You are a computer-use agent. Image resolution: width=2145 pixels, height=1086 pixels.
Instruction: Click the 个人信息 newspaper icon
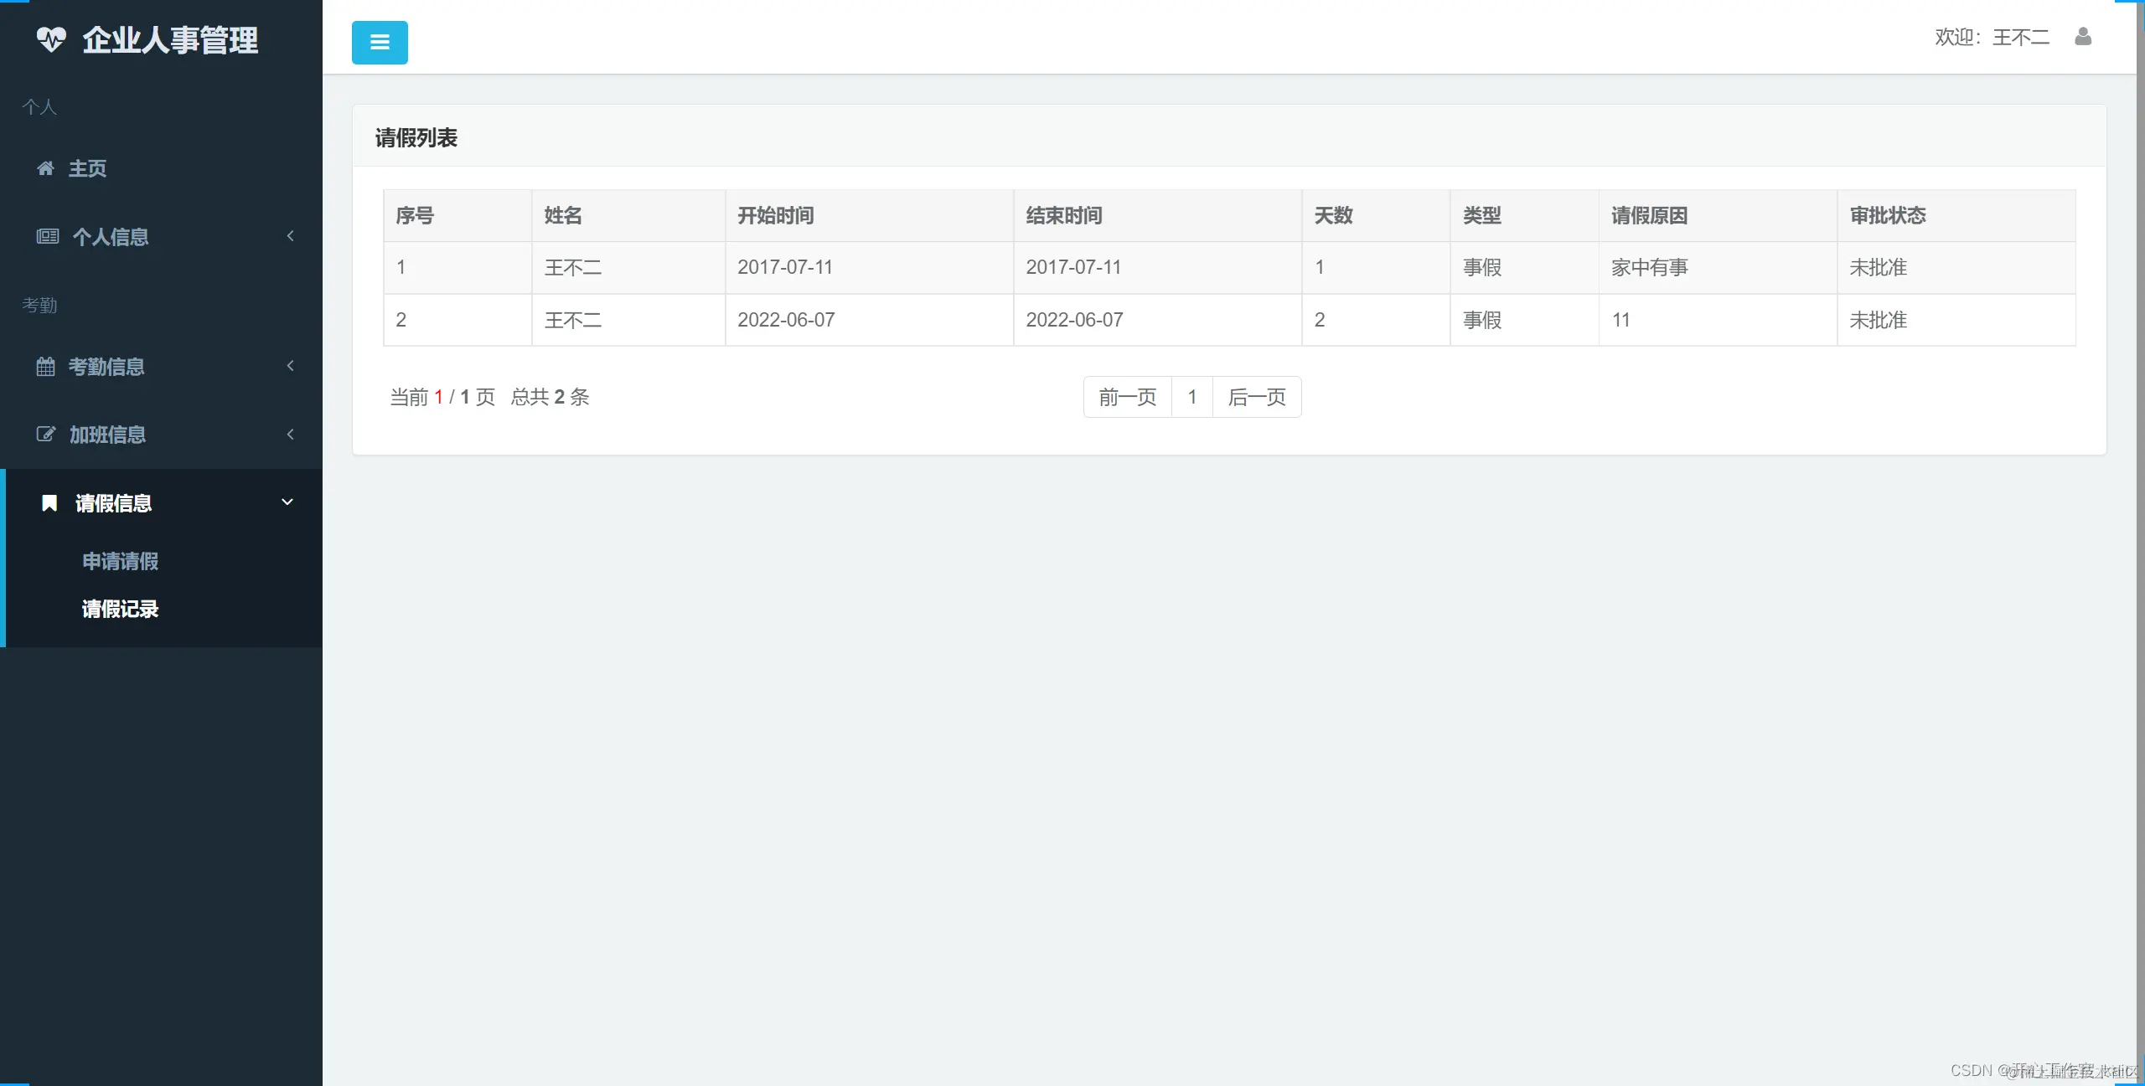(x=48, y=237)
